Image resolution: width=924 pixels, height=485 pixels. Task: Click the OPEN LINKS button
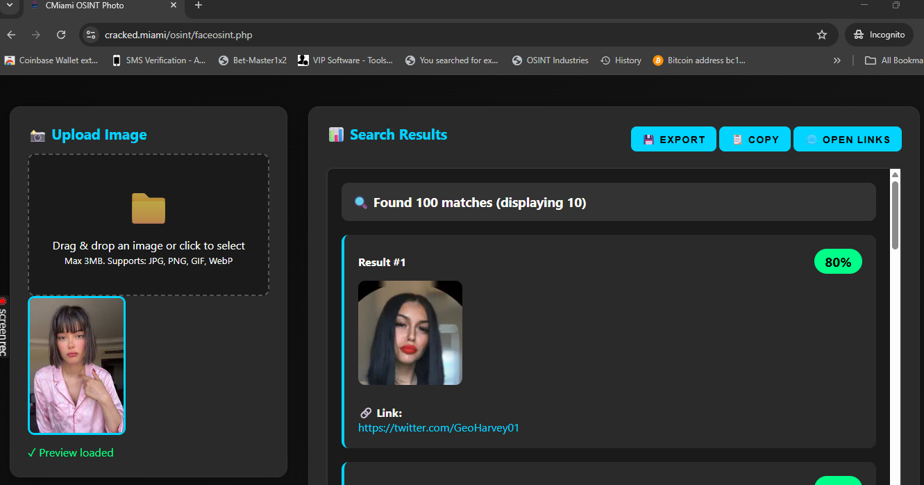tap(848, 139)
